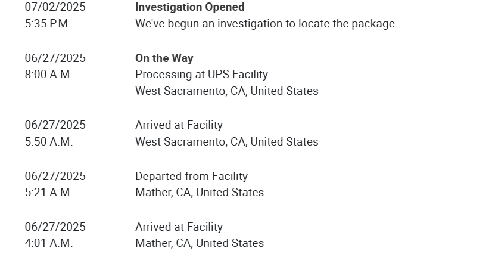Click the date above the 8:00 A.M. time
492x260 pixels.
point(55,58)
